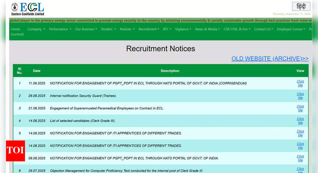This screenshot has height=173, width=318.
Task: Open the Vigilance dropdown
Action: (183, 29)
